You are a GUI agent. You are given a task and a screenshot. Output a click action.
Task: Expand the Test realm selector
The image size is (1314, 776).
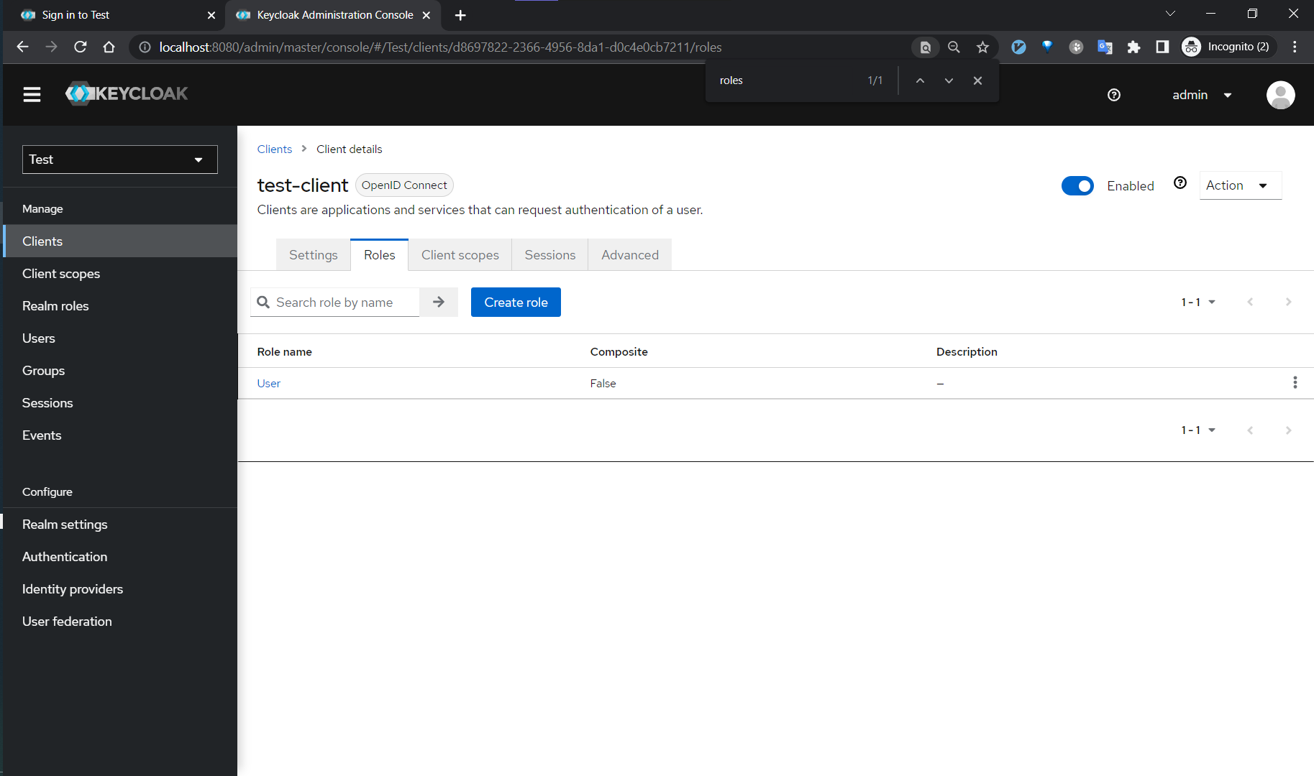click(x=120, y=160)
